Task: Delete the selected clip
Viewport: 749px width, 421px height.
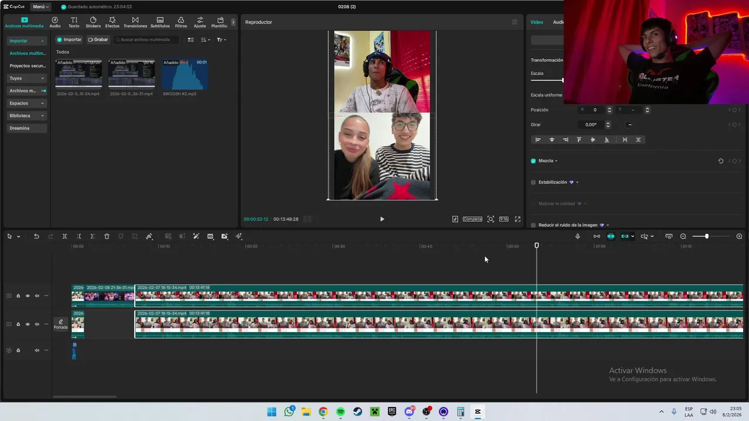Action: click(106, 236)
